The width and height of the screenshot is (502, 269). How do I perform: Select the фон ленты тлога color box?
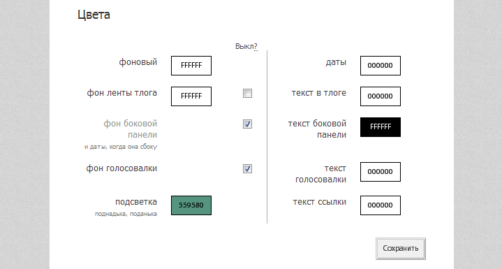191,96
